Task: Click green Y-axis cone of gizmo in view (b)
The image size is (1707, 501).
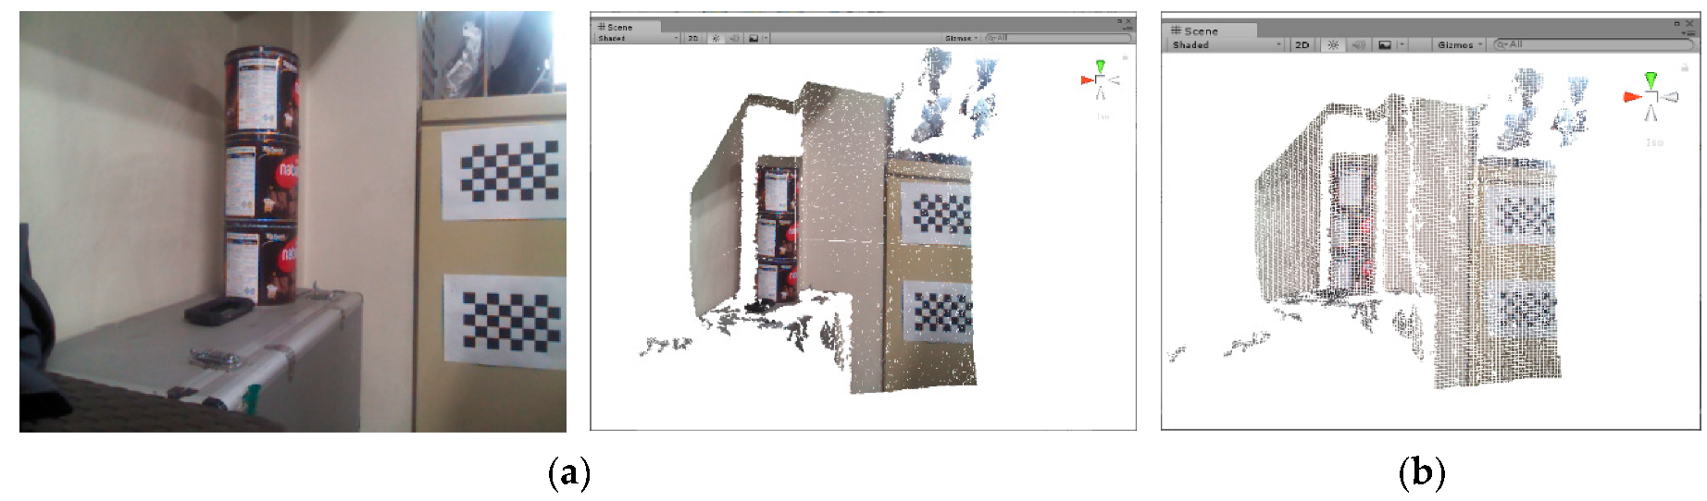Action: click(1651, 80)
